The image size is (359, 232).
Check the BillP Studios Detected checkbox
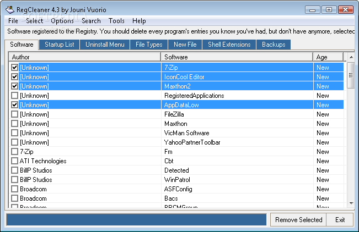[x=15, y=170]
